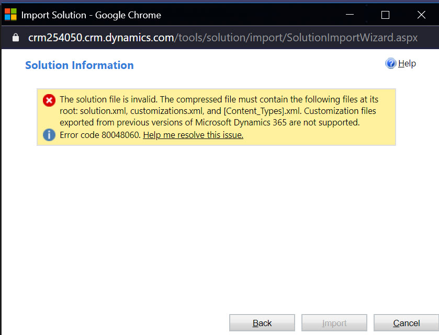Click the red error X icon
This screenshot has height=335, width=439.
pos(49,100)
